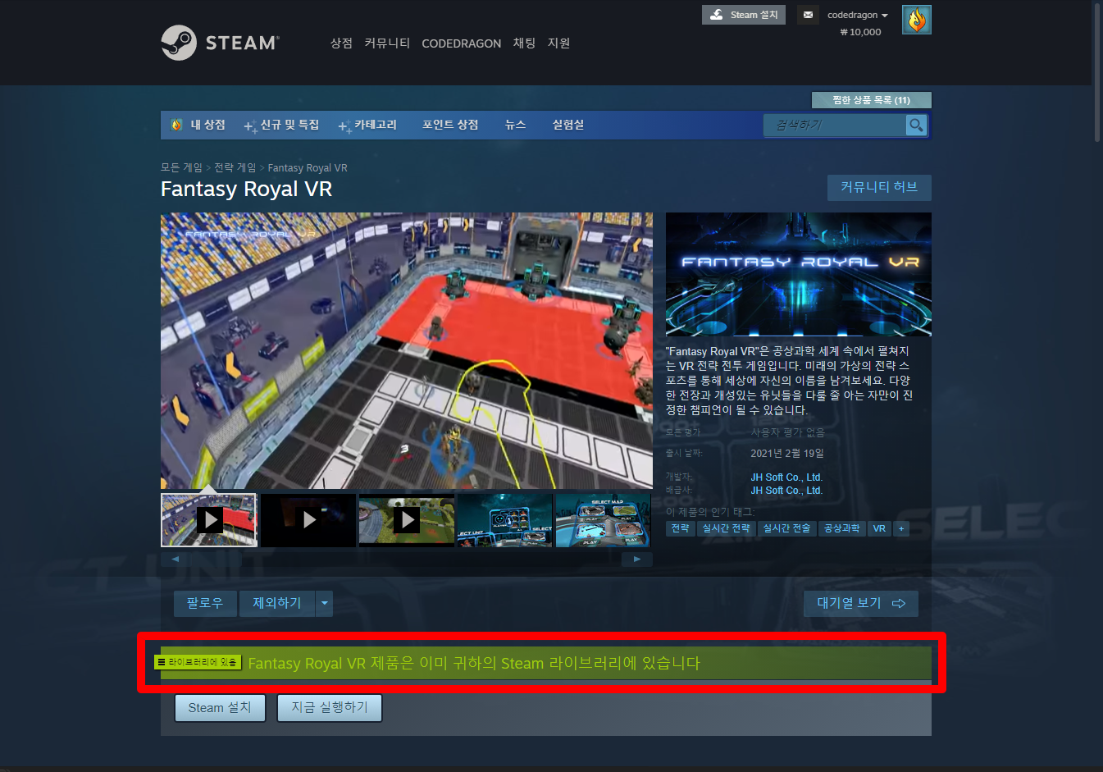1103x772 pixels.
Task: Click the 라이브러리에 있음 badge
Action: point(198,662)
